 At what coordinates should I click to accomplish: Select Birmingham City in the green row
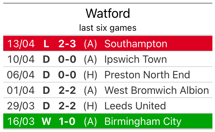(143, 121)
